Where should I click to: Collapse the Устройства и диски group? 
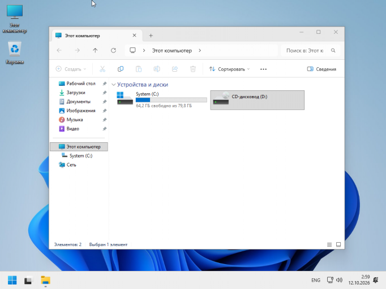pyautogui.click(x=114, y=85)
